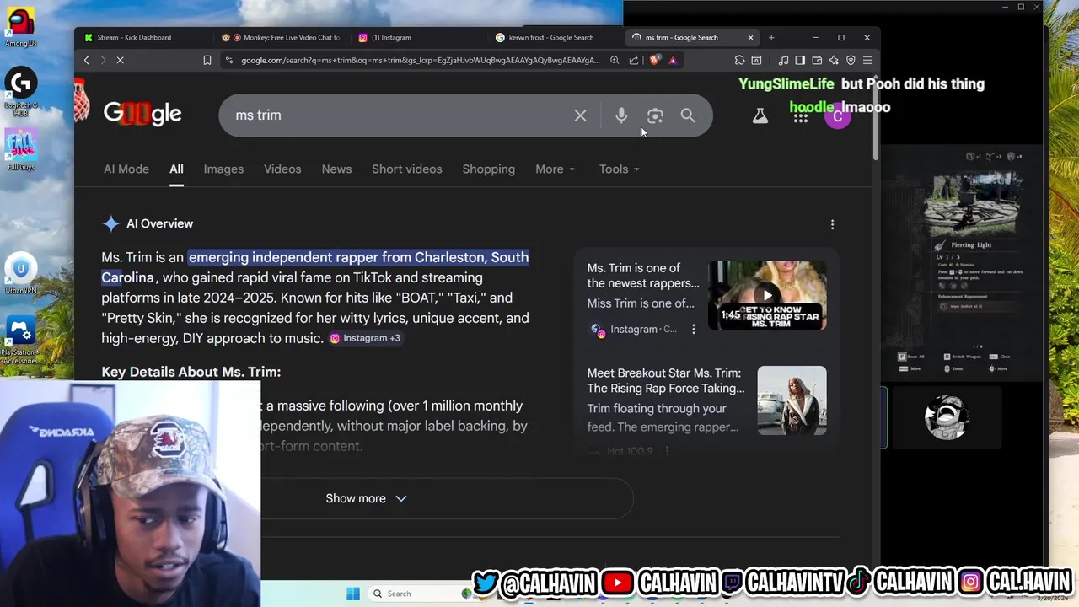Click the address bar URL field
Viewport: 1079px width, 607px height.
pyautogui.click(x=420, y=60)
